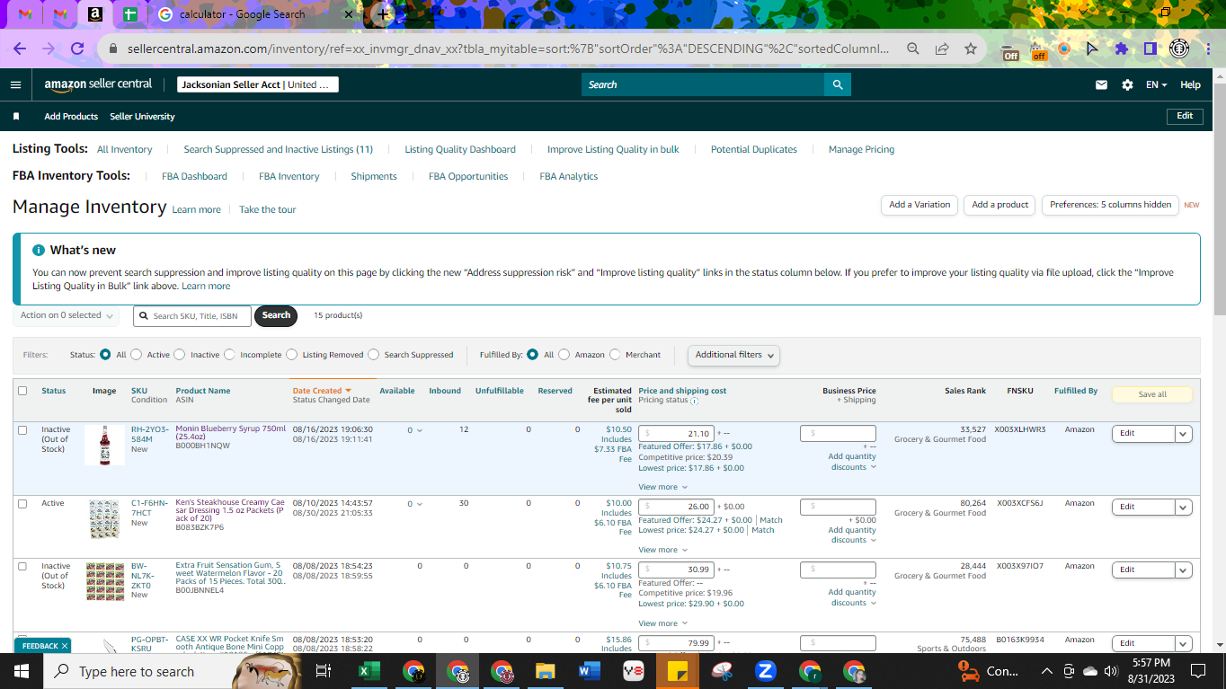Screen dimensions: 1226x689
Task: Select the Search Suppressed filter radio
Action: pyautogui.click(x=374, y=355)
